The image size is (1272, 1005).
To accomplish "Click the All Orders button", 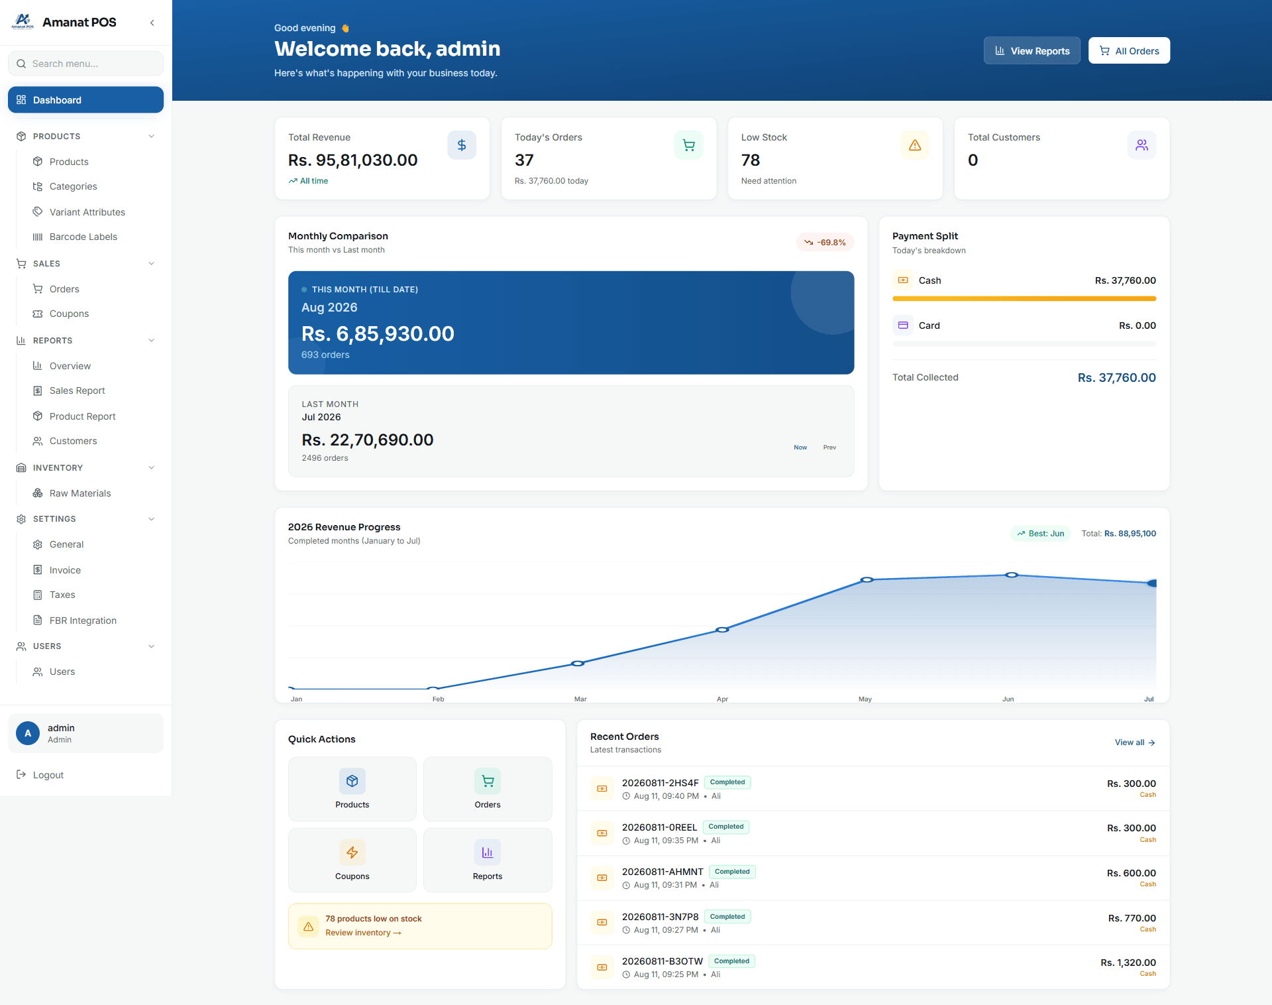I will pyautogui.click(x=1129, y=50).
